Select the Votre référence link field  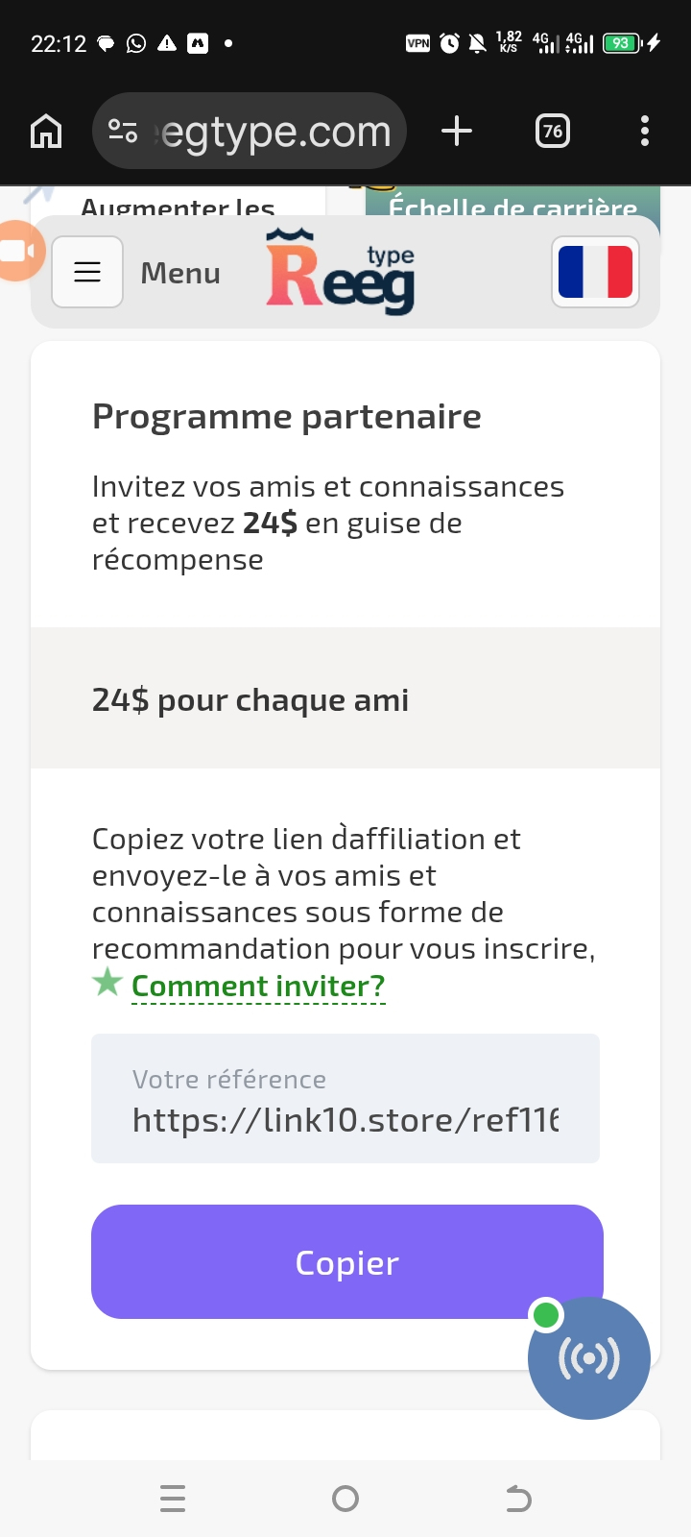click(345, 1099)
